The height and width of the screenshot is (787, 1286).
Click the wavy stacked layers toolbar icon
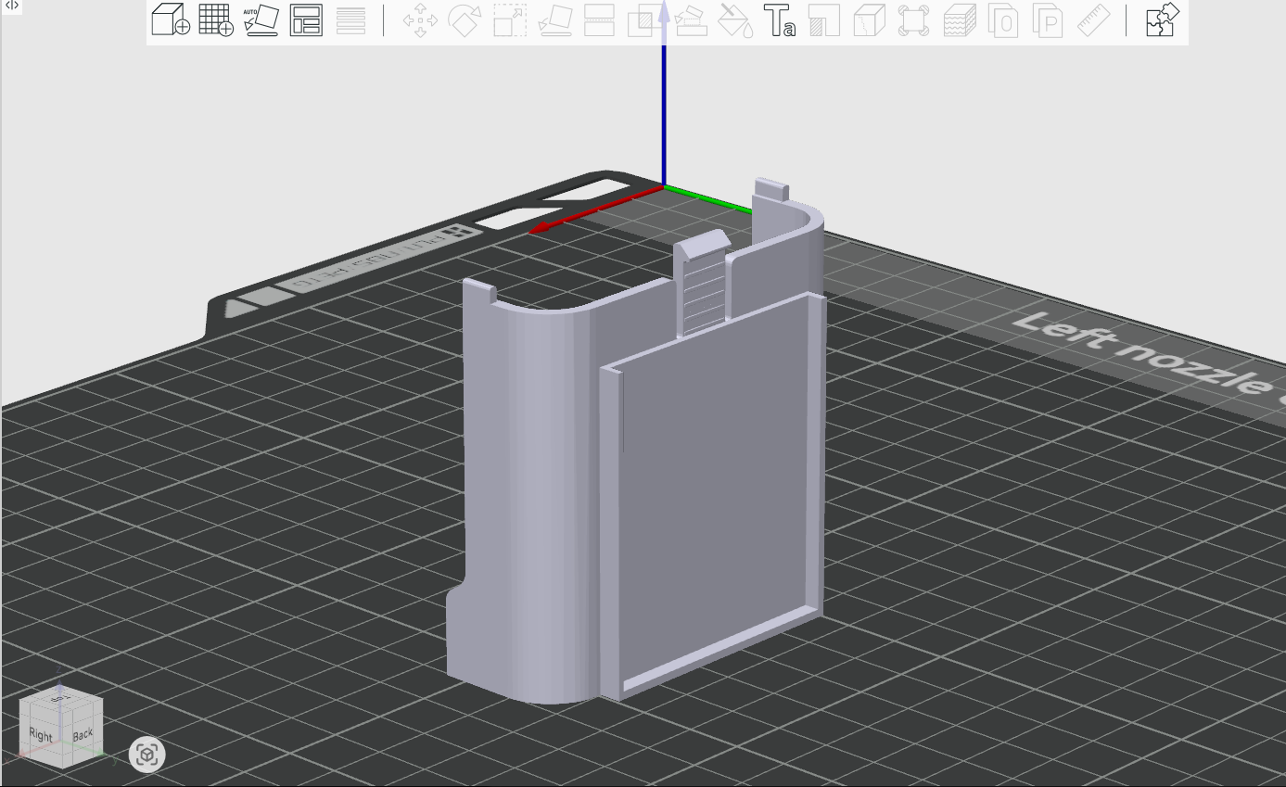960,20
